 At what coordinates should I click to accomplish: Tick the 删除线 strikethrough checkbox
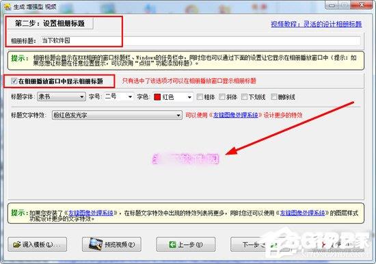click(274, 96)
